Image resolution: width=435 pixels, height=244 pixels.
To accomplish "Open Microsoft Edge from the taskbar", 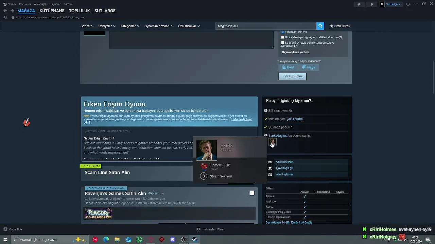I will point(106,240).
